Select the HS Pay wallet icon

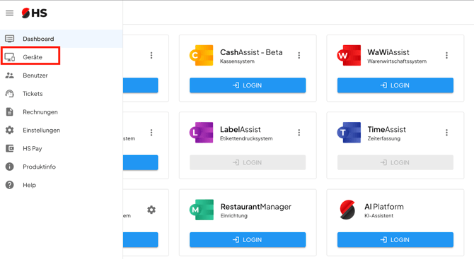[x=10, y=148]
